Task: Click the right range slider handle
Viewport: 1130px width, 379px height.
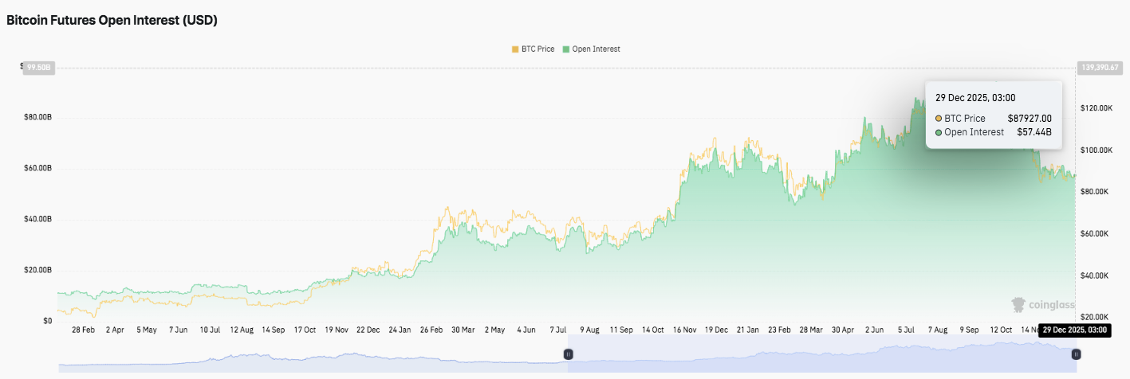Action: click(1076, 354)
